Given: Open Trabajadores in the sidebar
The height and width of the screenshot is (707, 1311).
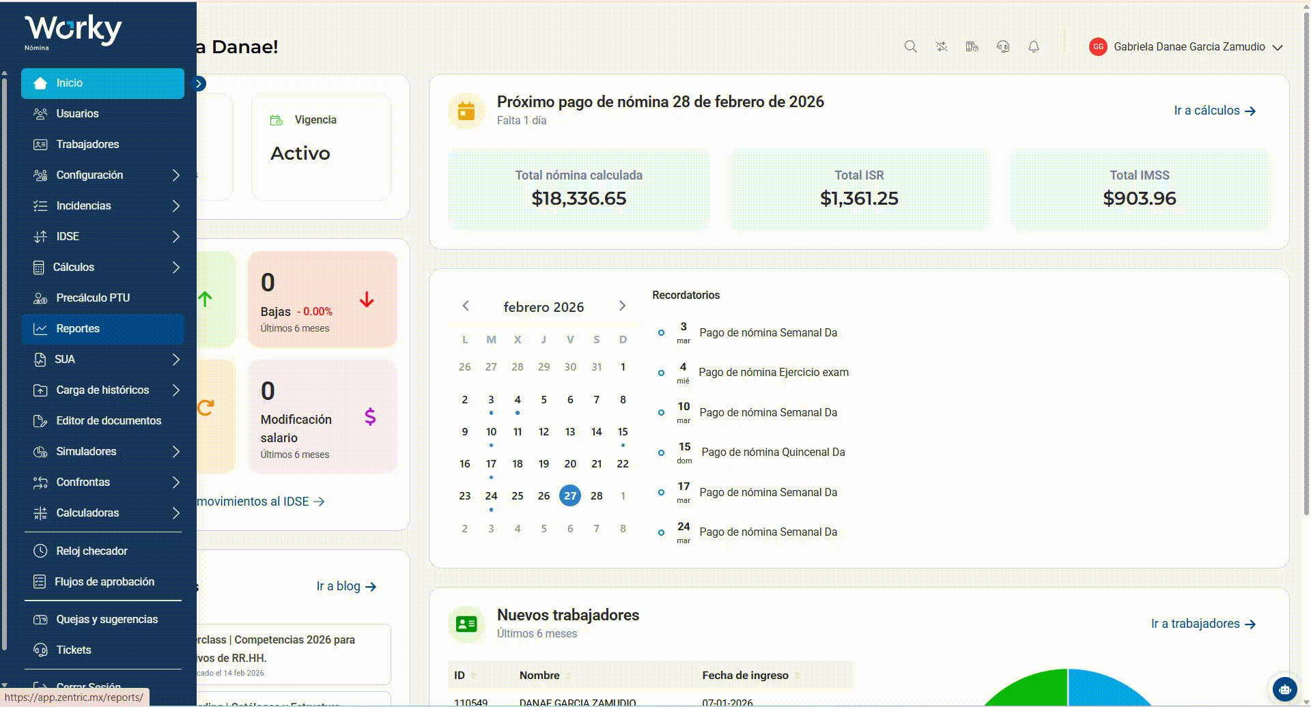Looking at the screenshot, I should click(102, 145).
